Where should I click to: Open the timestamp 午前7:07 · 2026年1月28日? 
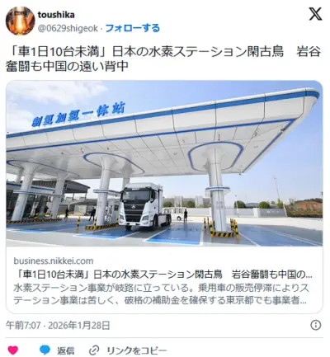(x=58, y=326)
